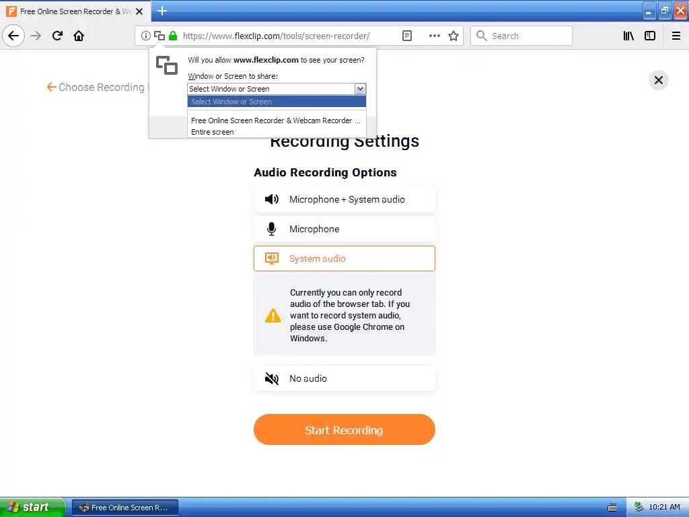Go back using browser back arrow

coord(13,36)
